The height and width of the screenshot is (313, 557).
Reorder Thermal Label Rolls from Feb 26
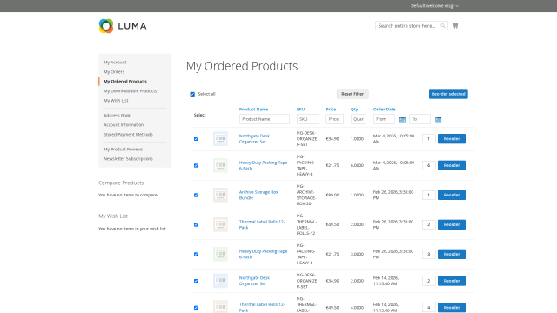coord(452,224)
